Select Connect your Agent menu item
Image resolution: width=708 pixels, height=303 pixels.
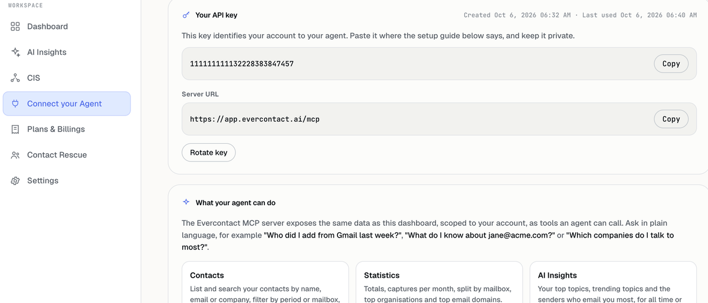[67, 104]
